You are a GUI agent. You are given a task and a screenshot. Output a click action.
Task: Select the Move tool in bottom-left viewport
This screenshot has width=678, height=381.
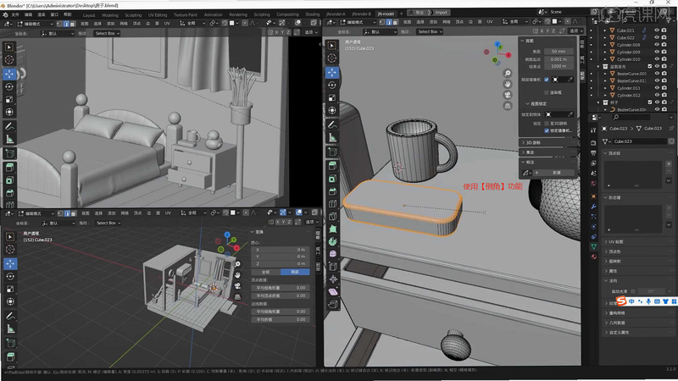click(x=10, y=263)
